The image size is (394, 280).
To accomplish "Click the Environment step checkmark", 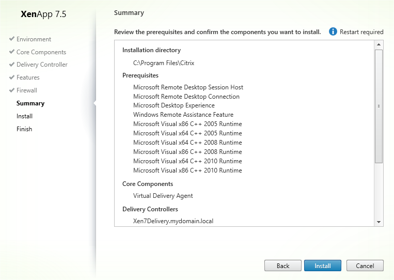I will (x=11, y=39).
